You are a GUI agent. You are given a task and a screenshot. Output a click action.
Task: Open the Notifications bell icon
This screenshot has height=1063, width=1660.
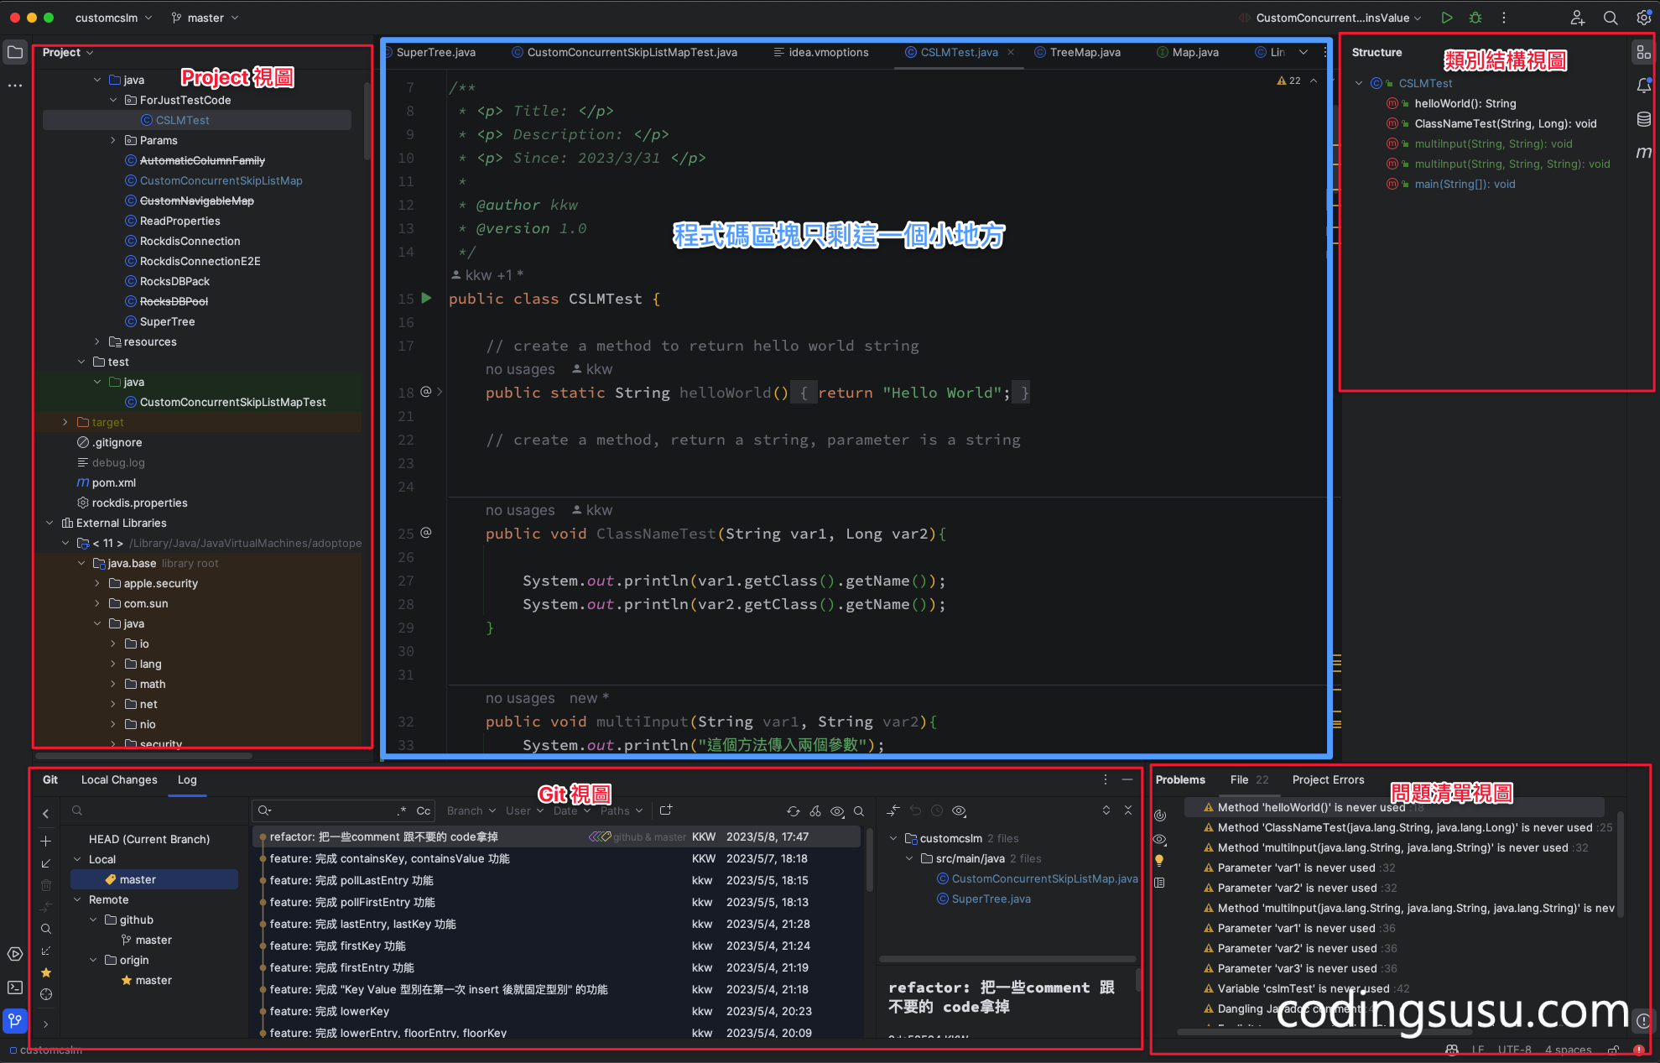point(1643,85)
